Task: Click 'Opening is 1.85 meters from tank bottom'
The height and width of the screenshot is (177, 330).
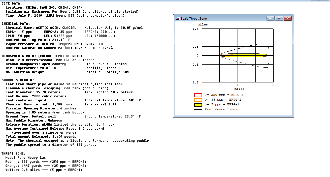Action: [x=45, y=112]
